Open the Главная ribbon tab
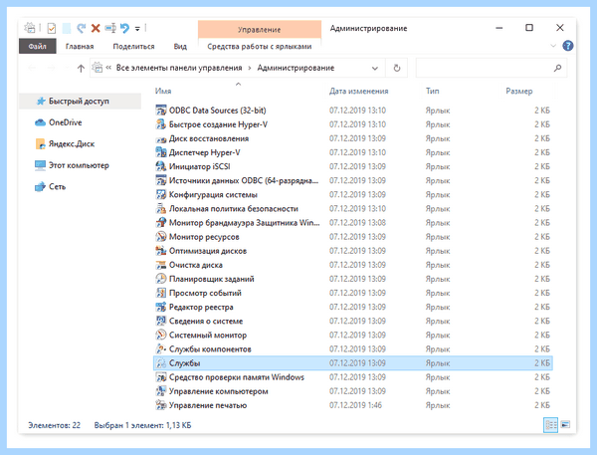 click(80, 46)
